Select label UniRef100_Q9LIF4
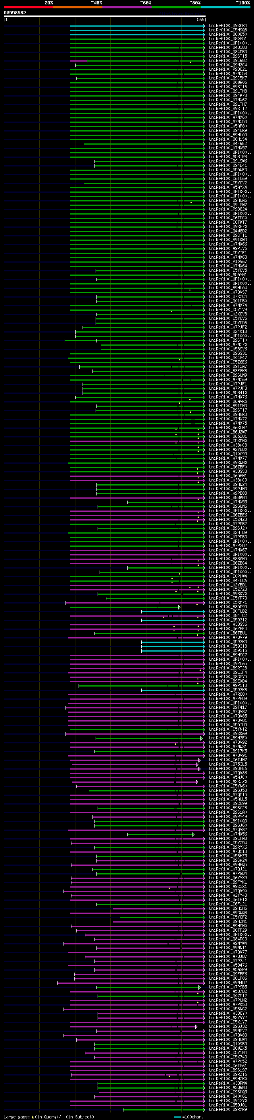The height and width of the screenshot is (1120, 254). (228, 673)
